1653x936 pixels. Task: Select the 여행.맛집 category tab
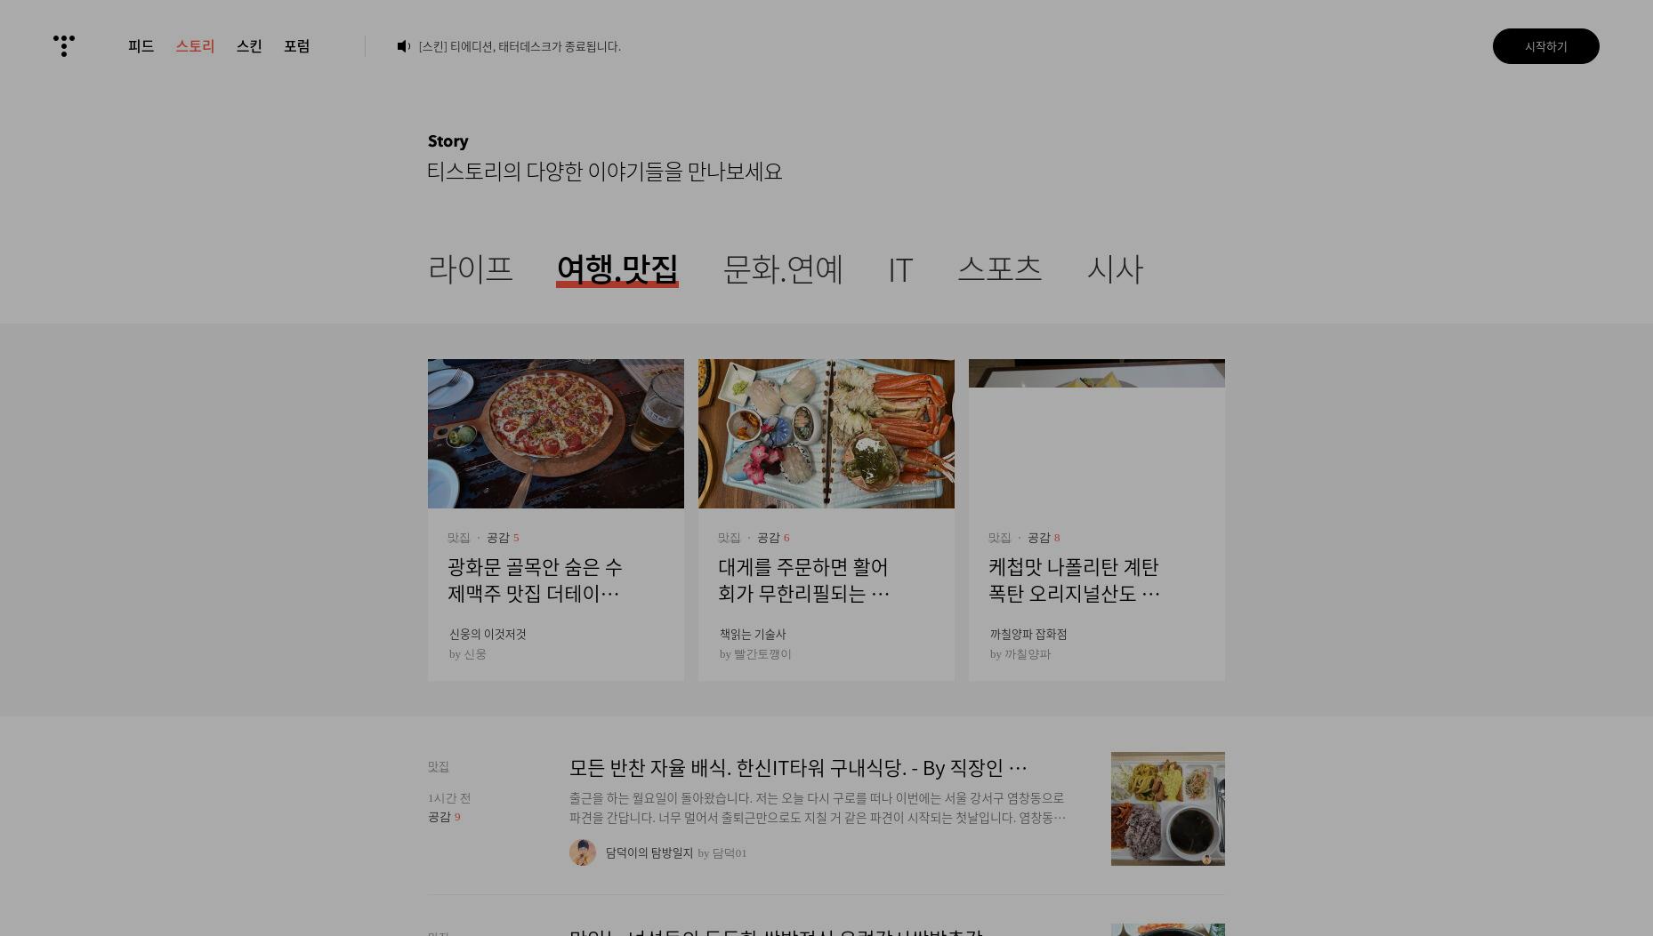click(x=617, y=268)
